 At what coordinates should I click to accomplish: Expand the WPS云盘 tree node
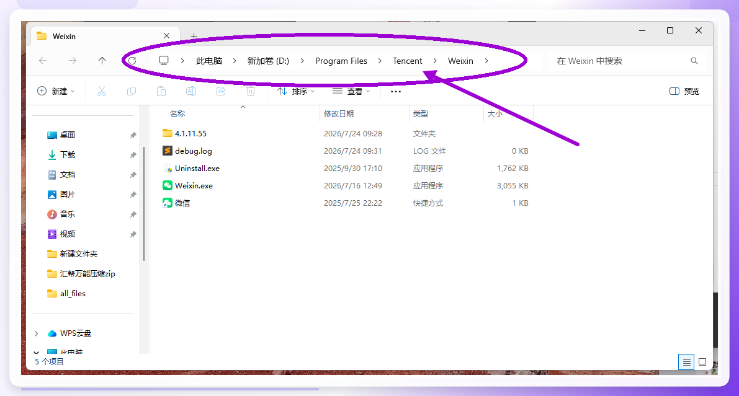click(x=36, y=333)
